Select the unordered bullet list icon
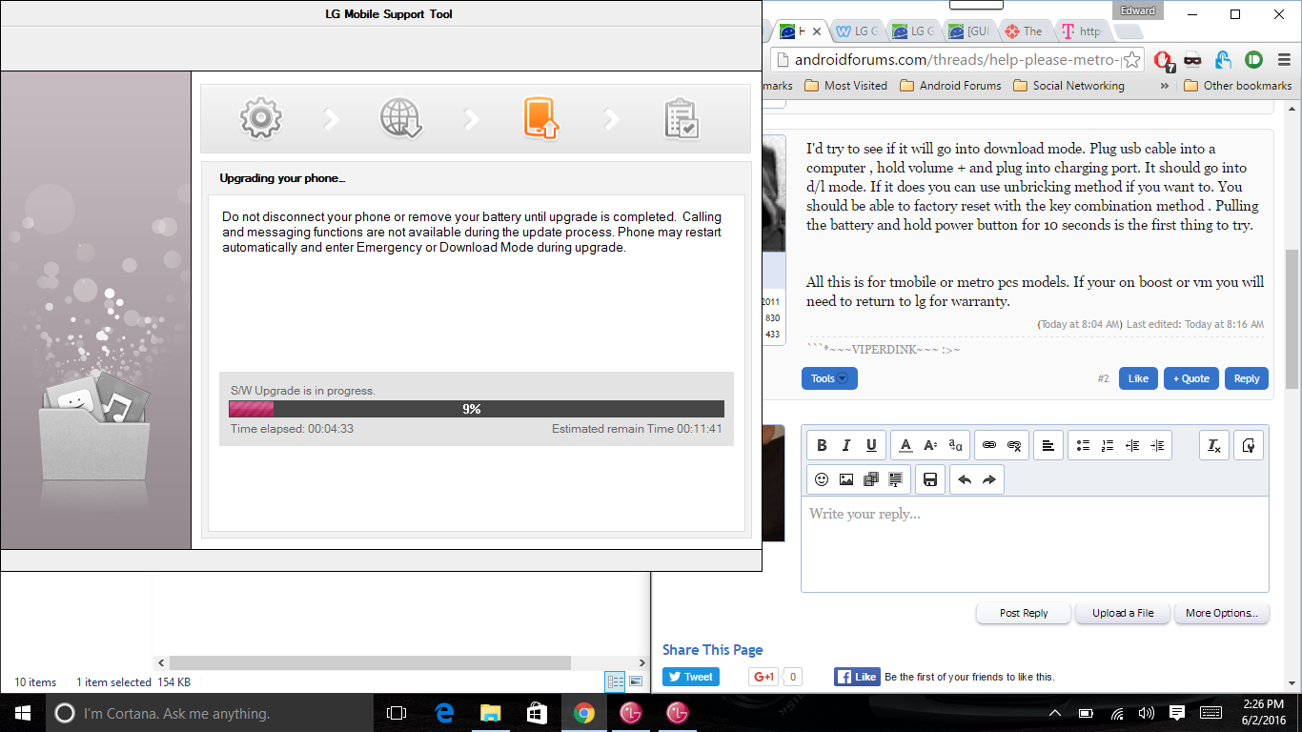The height and width of the screenshot is (732, 1302). [x=1083, y=445]
